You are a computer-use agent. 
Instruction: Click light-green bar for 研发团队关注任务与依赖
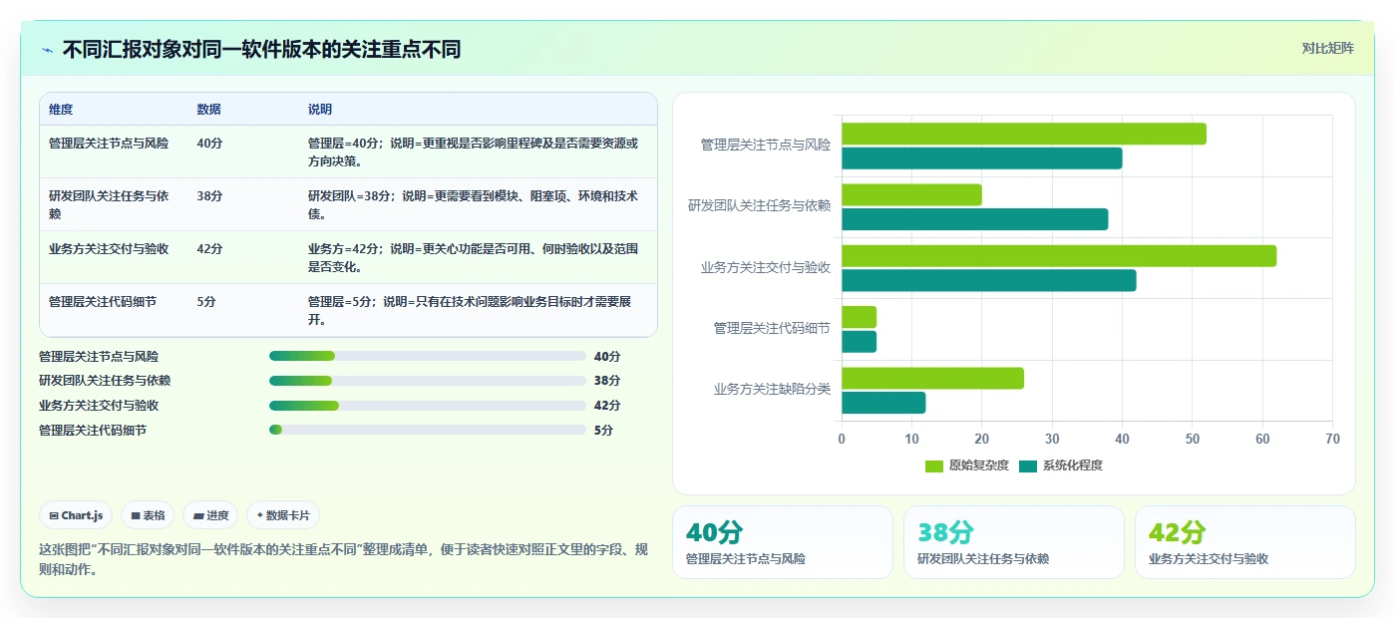[911, 194]
